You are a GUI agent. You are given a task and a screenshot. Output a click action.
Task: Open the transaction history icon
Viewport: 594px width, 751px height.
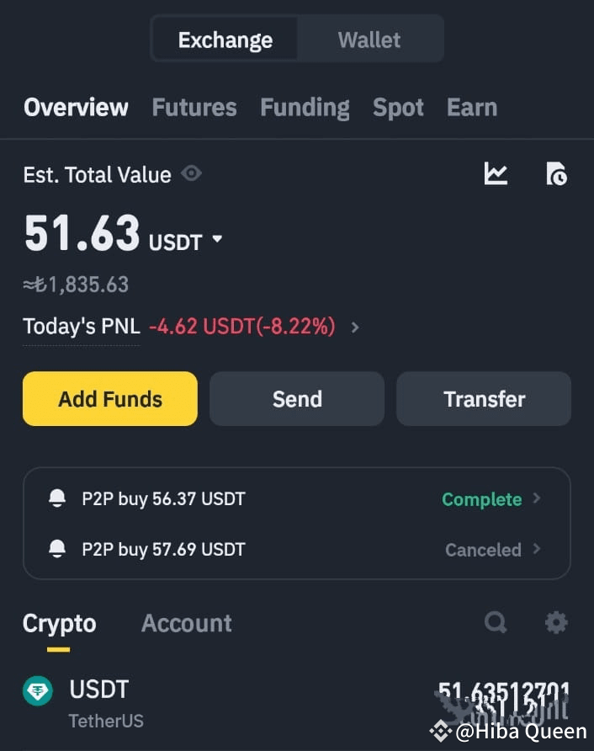tap(556, 174)
